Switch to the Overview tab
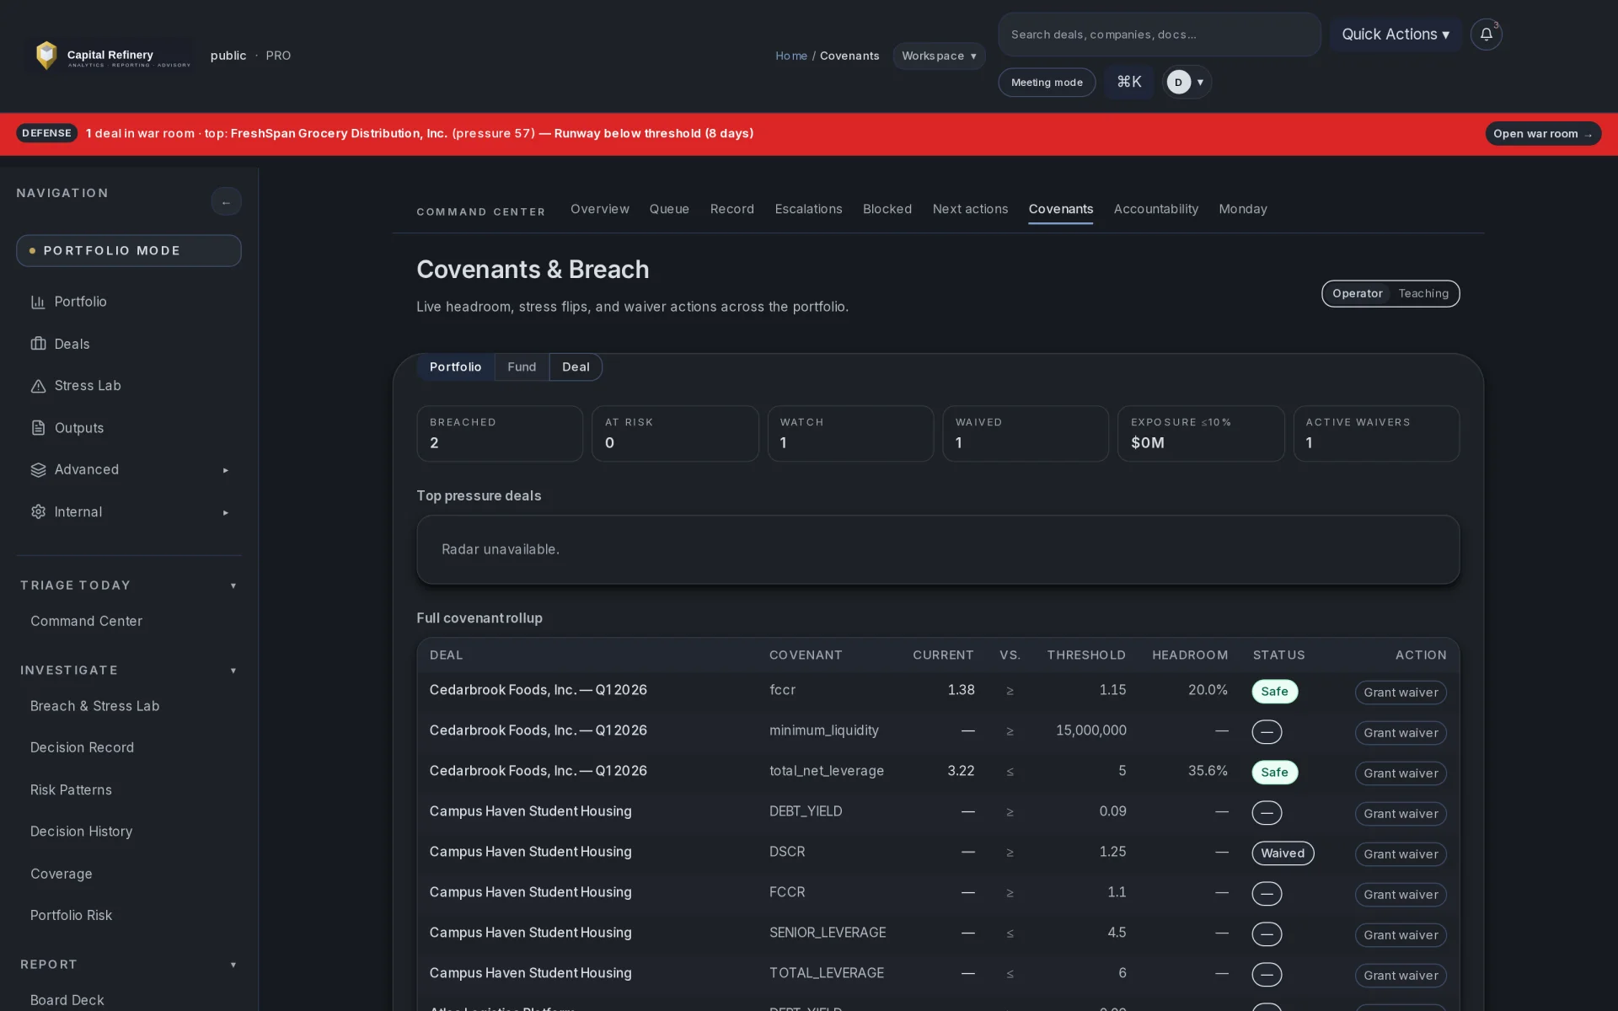Viewport: 1618px width, 1011px height. click(599, 209)
